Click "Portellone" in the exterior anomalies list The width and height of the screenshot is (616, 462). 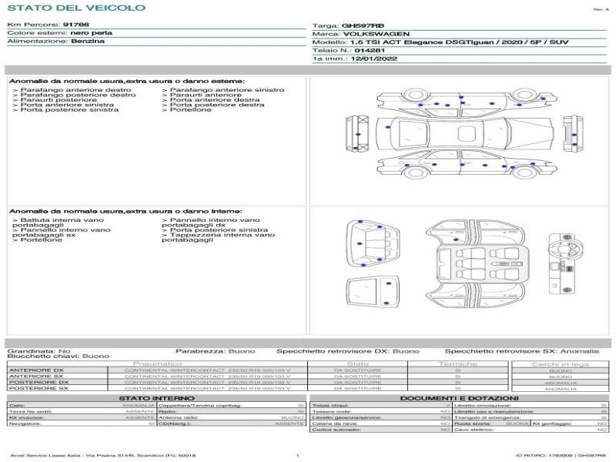click(x=186, y=109)
